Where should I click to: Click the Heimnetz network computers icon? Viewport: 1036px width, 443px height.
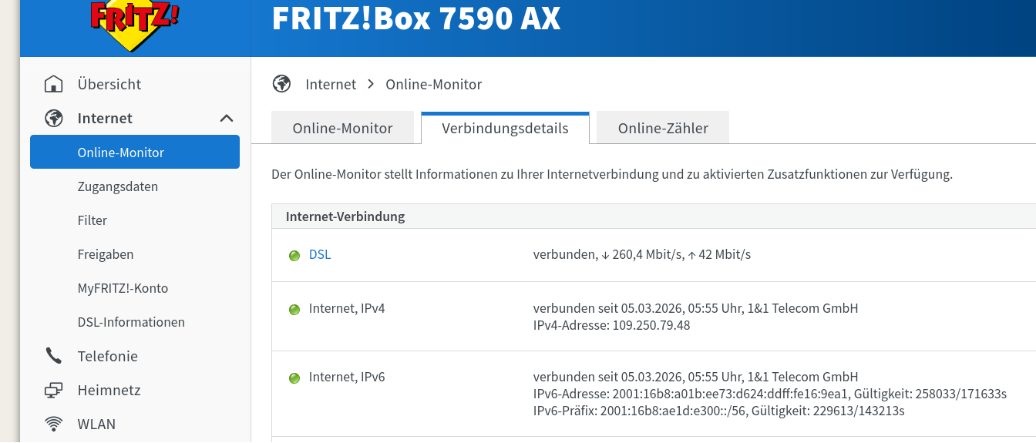tap(53, 390)
